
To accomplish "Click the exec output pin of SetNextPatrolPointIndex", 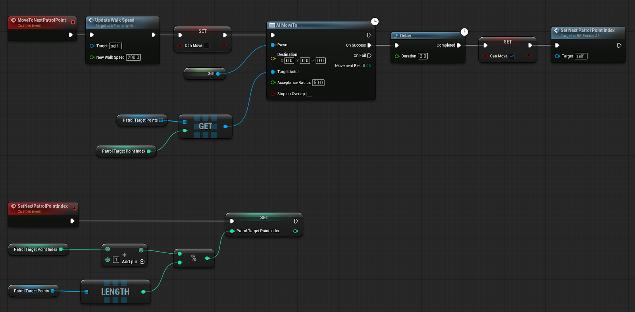I will tap(72, 221).
